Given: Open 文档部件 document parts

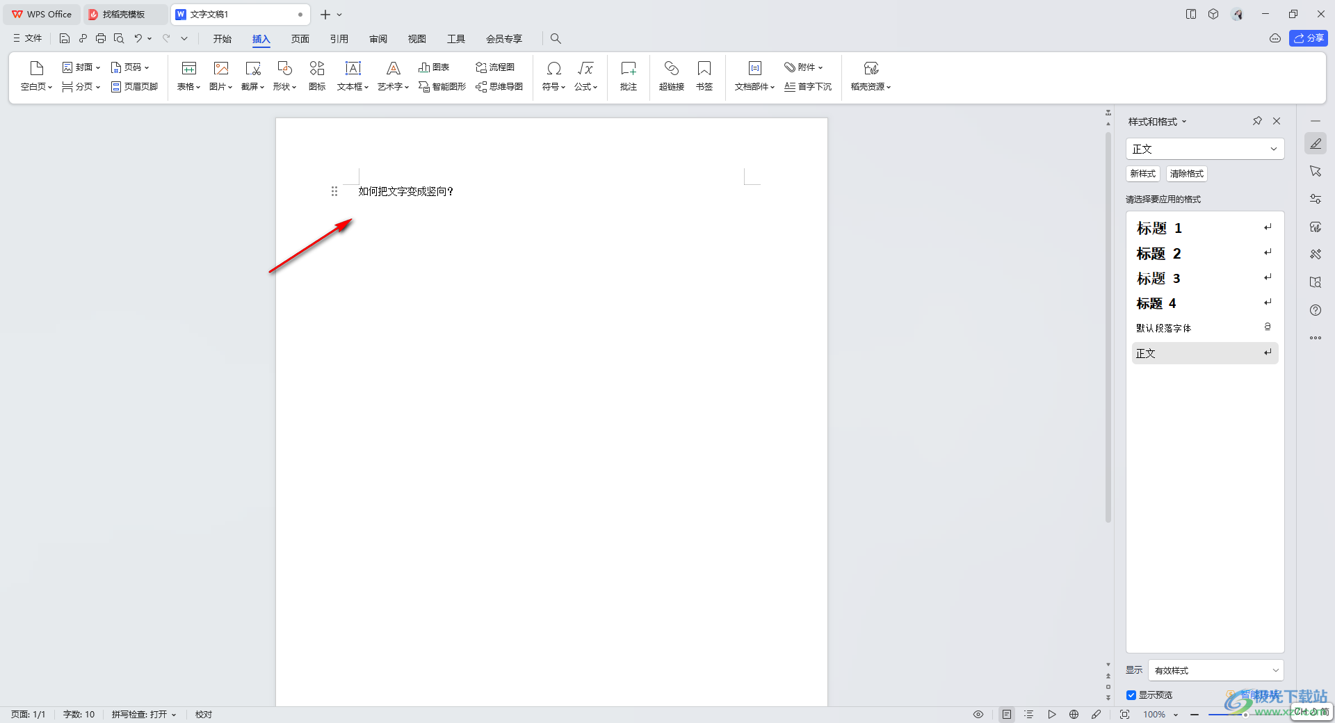Looking at the screenshot, I should point(754,76).
